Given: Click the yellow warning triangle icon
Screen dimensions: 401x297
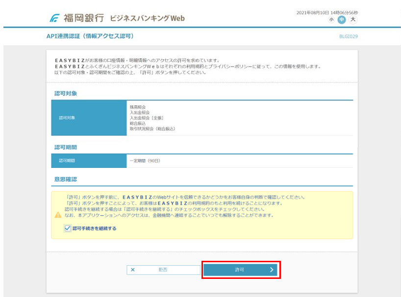Looking at the screenshot, I should (58, 215).
